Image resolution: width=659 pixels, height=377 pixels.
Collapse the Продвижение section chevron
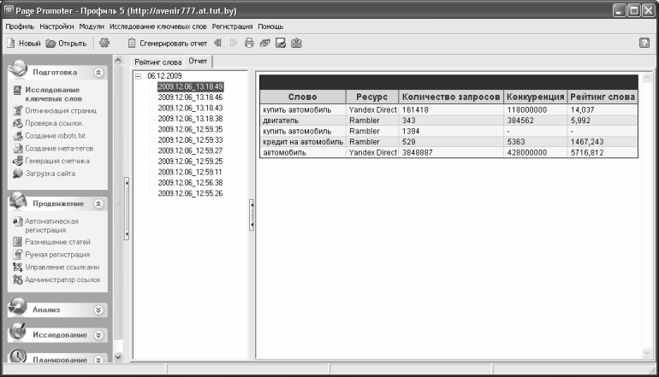[98, 203]
